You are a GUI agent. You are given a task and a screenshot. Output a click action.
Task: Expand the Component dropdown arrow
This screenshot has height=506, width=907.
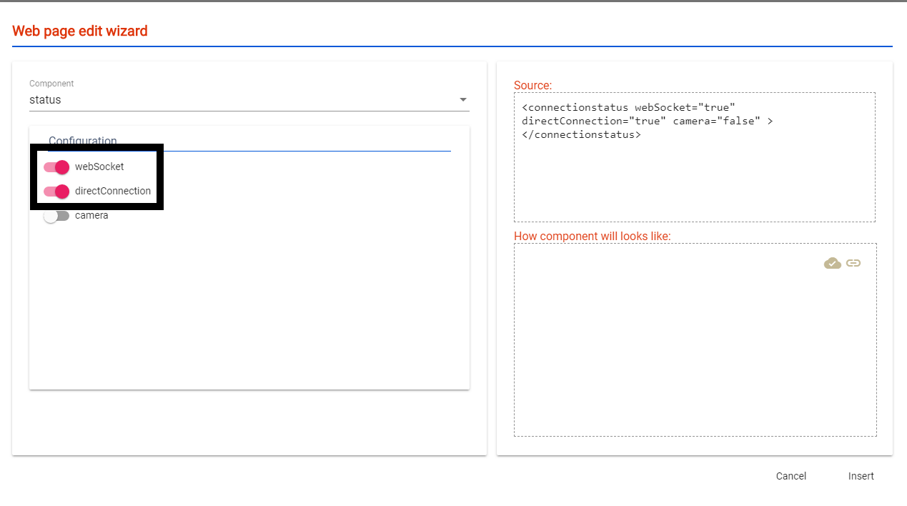(x=462, y=100)
